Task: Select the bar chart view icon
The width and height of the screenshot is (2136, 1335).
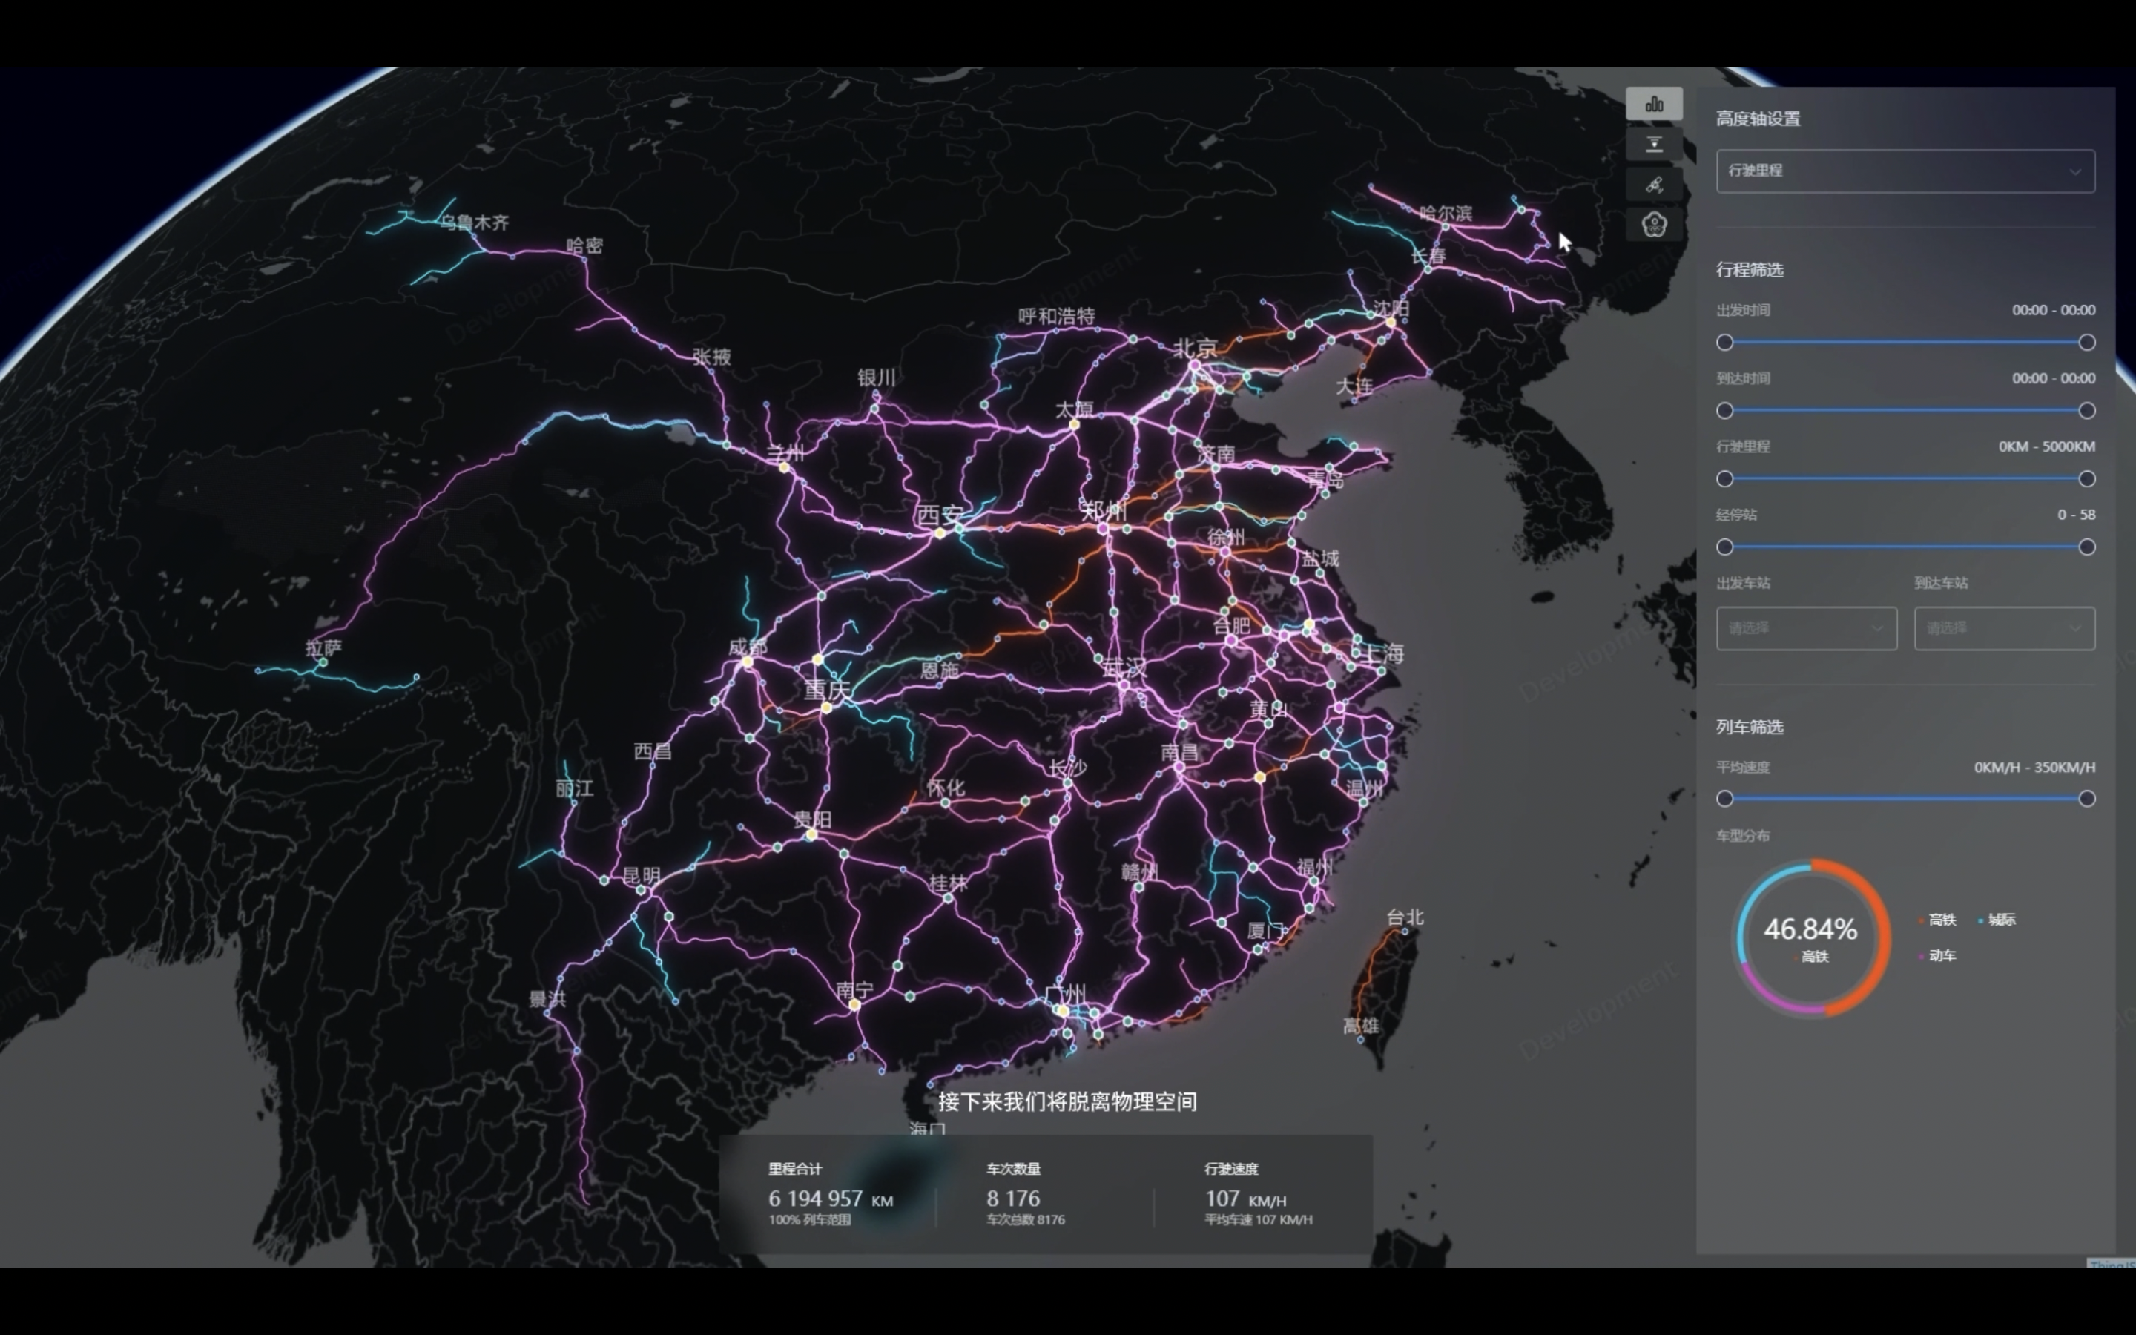Action: coord(1654,104)
